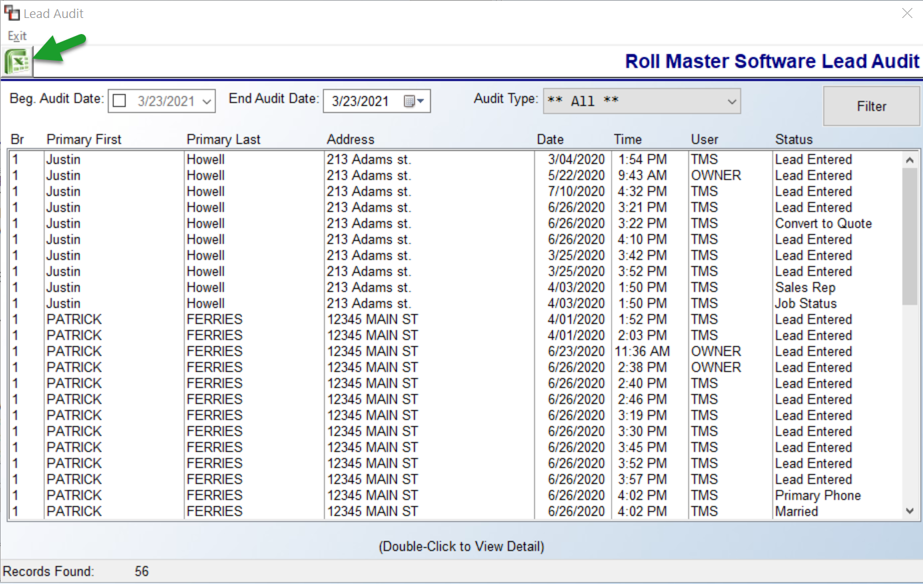The width and height of the screenshot is (923, 584).
Task: Click the Records Found count 56
Action: point(141,571)
